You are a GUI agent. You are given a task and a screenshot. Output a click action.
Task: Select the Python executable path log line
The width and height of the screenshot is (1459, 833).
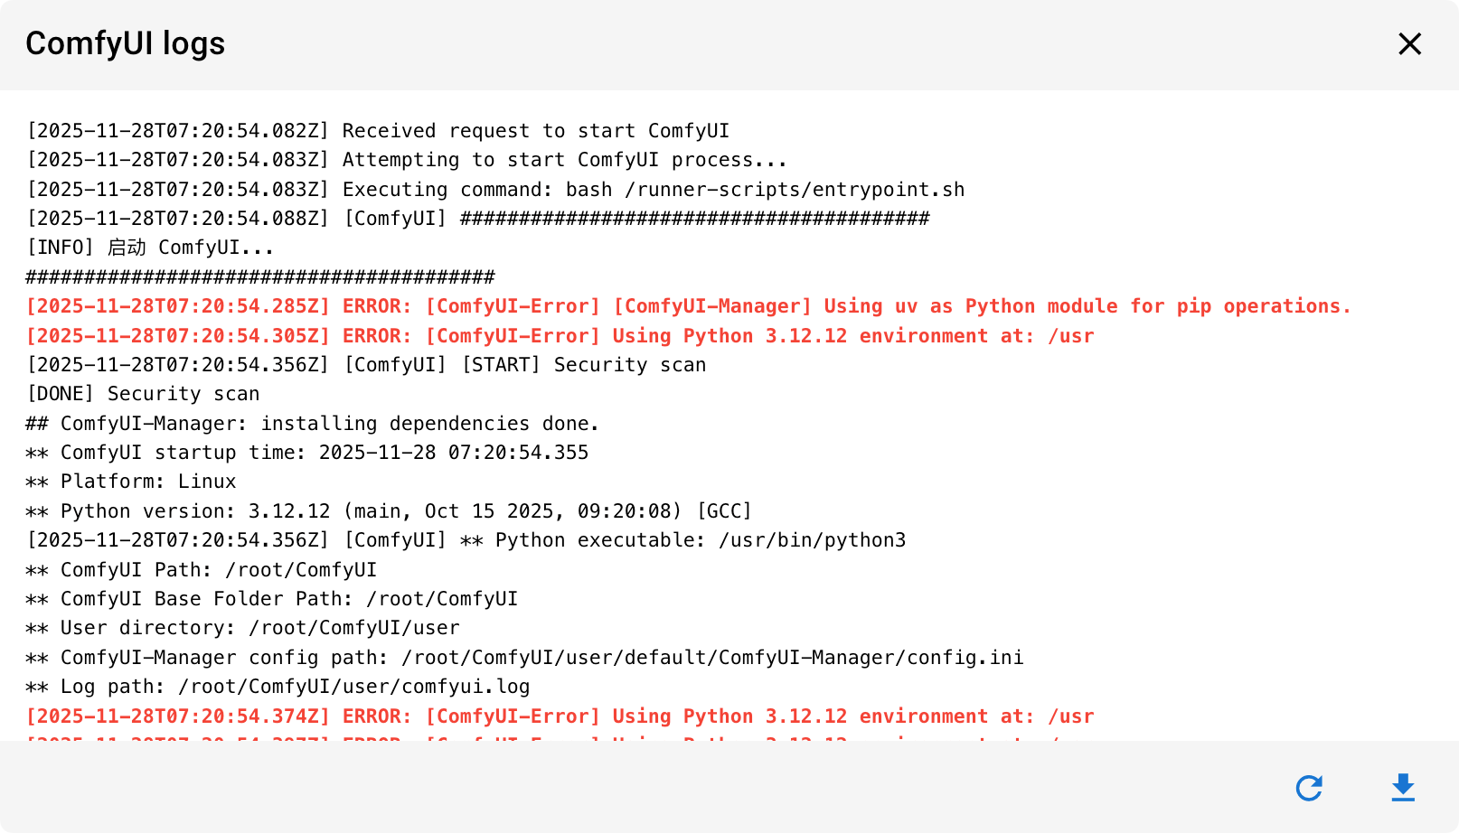point(466,539)
